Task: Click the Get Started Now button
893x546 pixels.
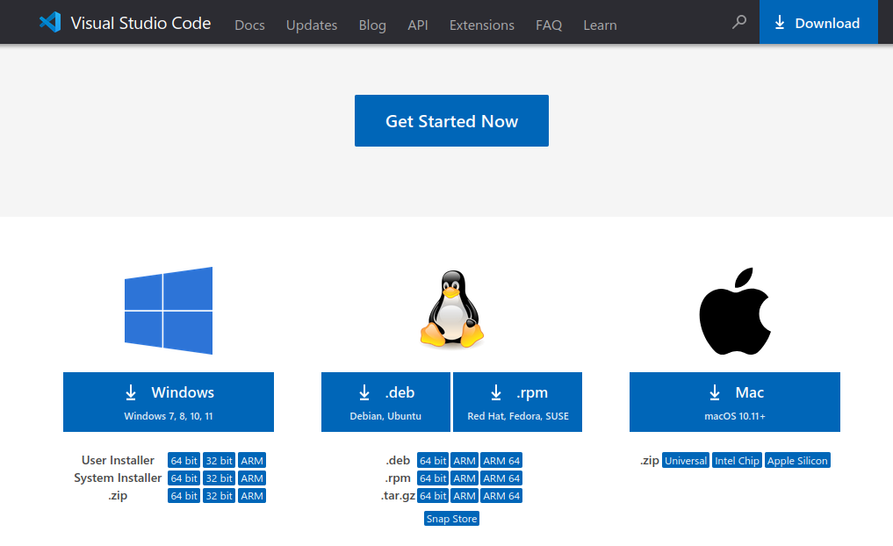Action: [451, 121]
